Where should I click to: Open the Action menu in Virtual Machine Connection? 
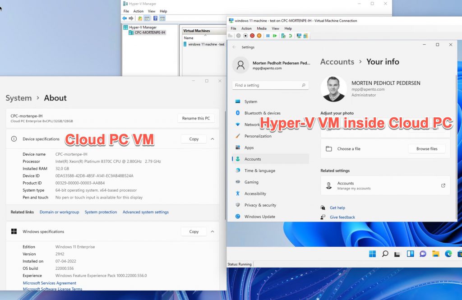tap(246, 28)
